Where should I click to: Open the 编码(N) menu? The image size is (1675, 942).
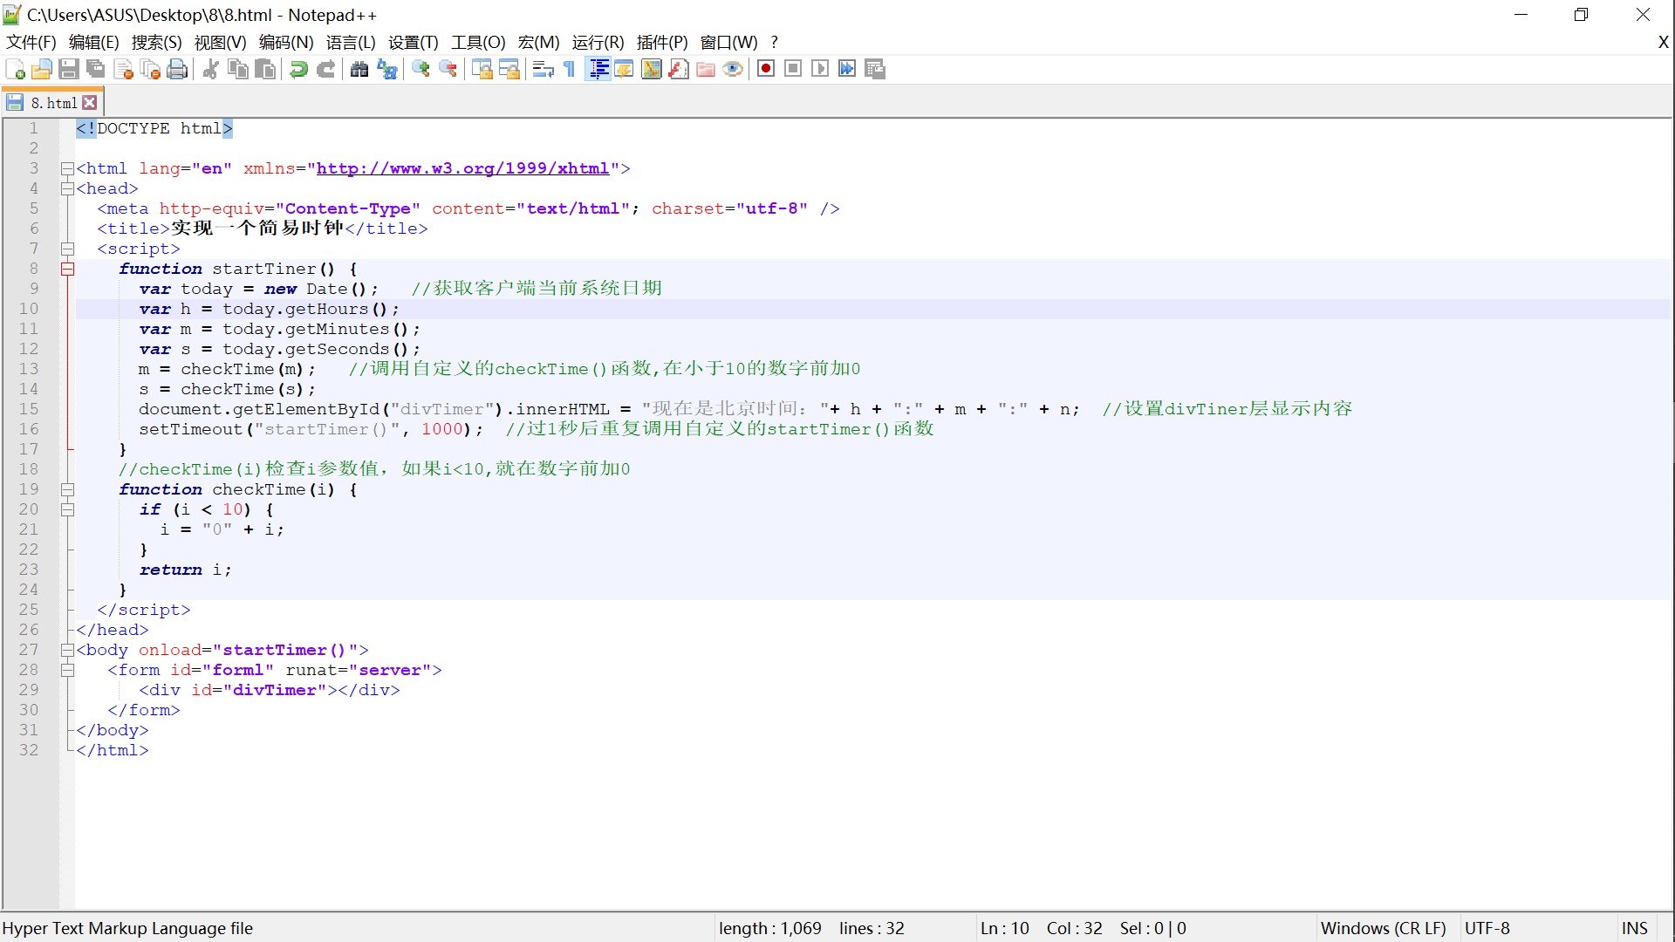(286, 42)
